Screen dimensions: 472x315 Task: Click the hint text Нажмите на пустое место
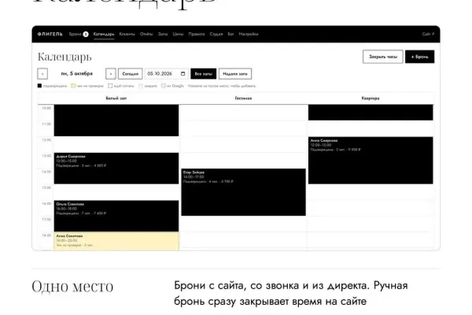(222, 86)
